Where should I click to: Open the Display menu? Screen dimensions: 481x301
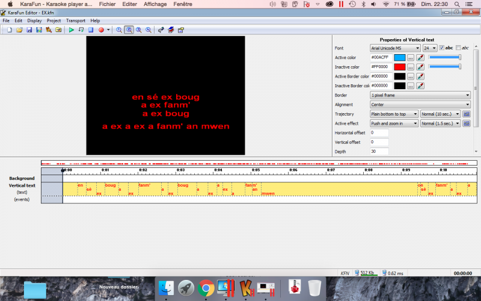(34, 20)
